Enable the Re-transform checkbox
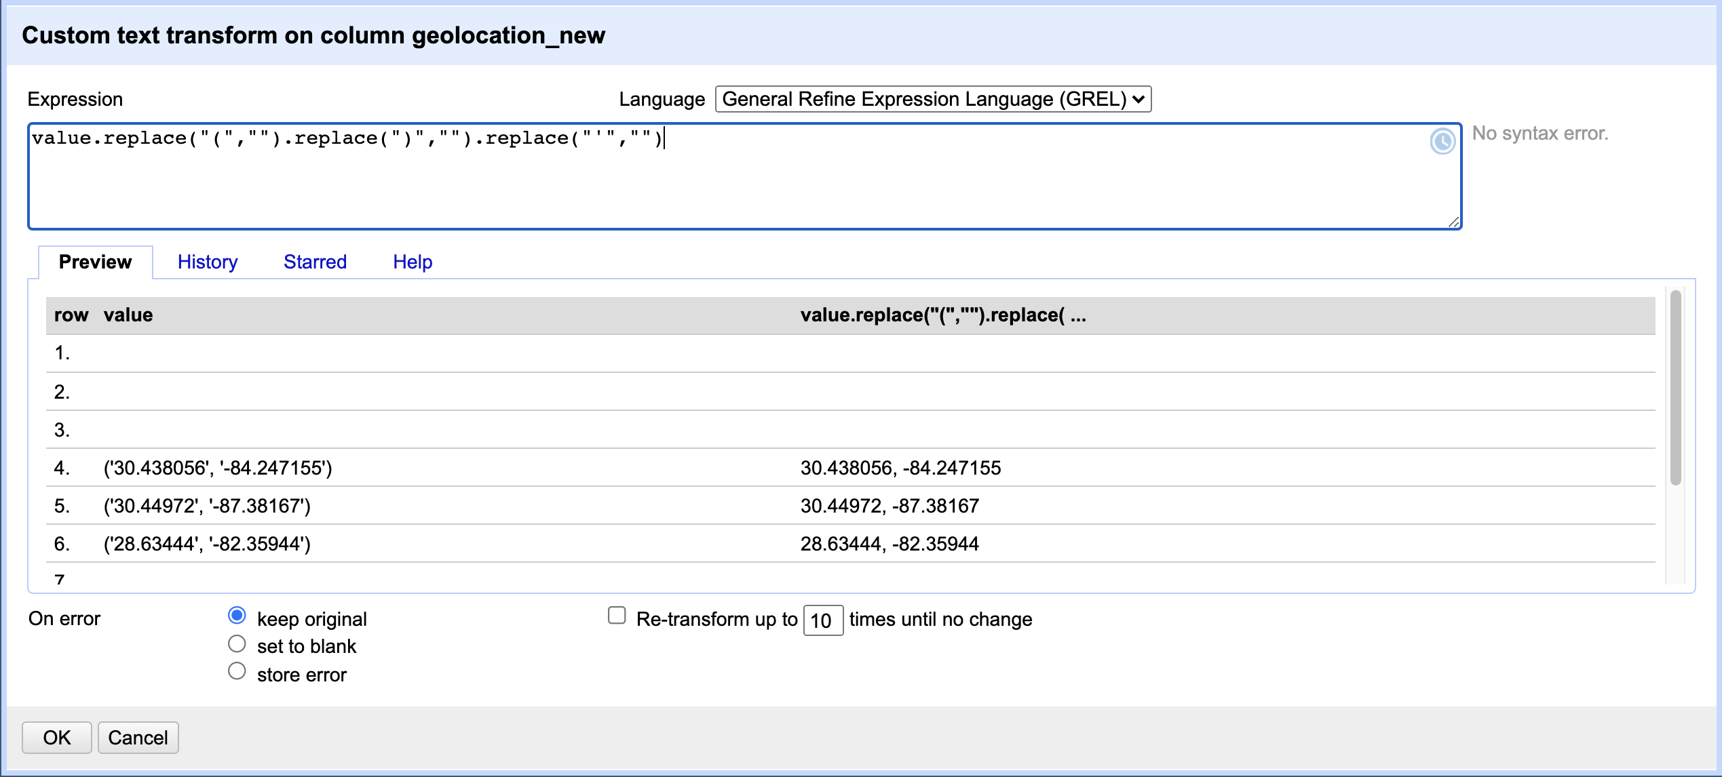This screenshot has width=1722, height=777. click(616, 614)
